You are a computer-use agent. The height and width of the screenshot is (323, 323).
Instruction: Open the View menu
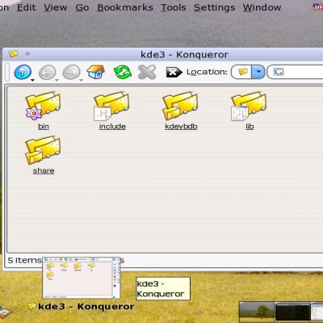point(56,7)
